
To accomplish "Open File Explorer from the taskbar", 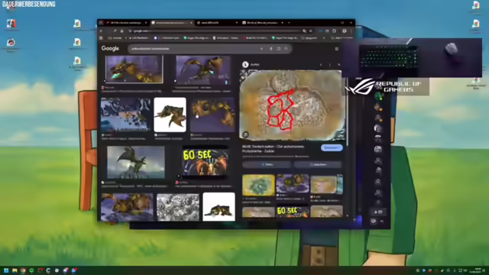I will point(15,270).
